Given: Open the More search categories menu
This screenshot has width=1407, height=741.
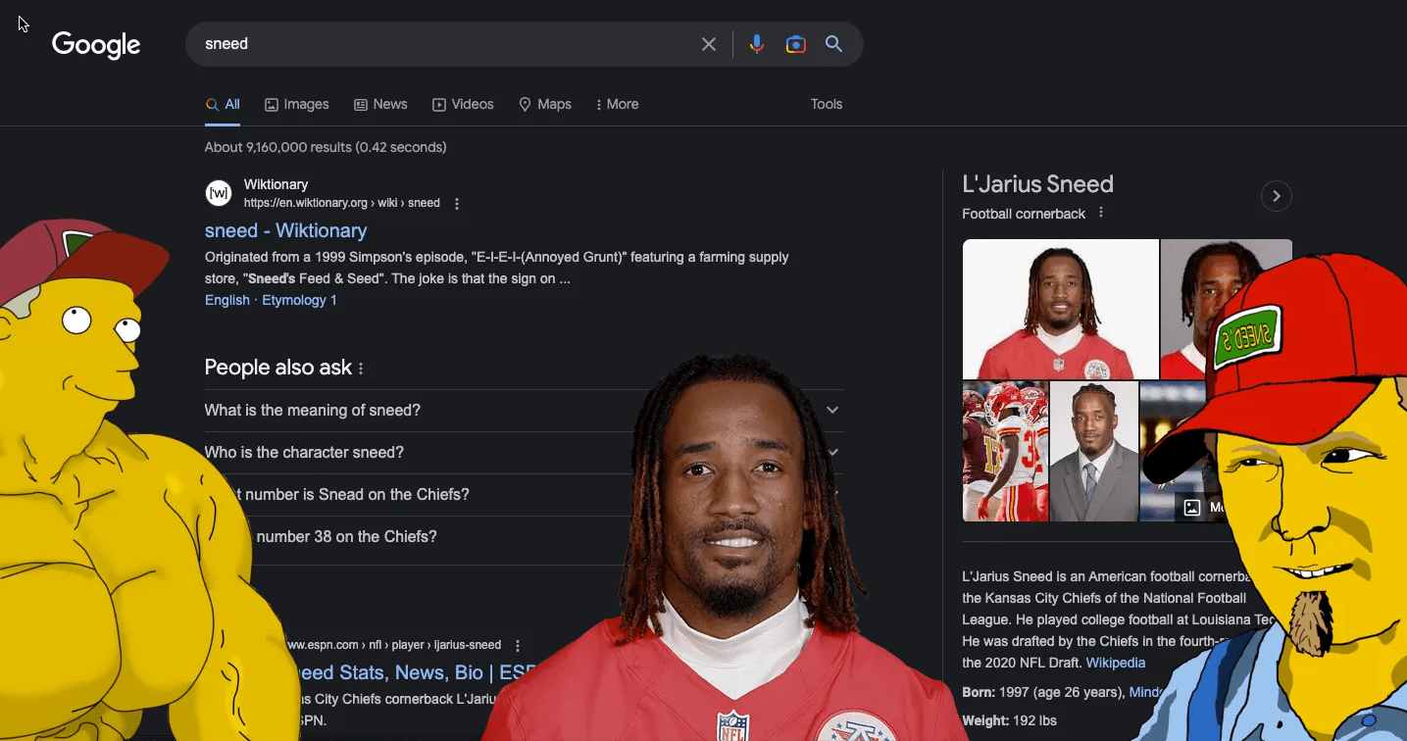Looking at the screenshot, I should (x=617, y=105).
